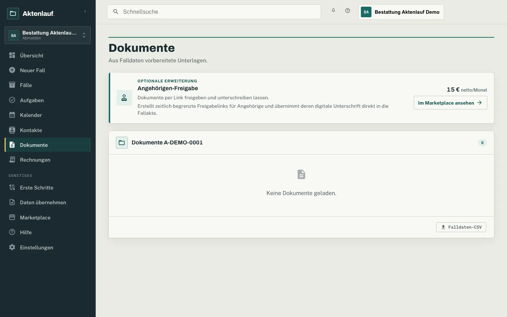Click the Keine Dokumente geladen text
Image resolution: width=507 pixels, height=317 pixels.
[x=301, y=193]
